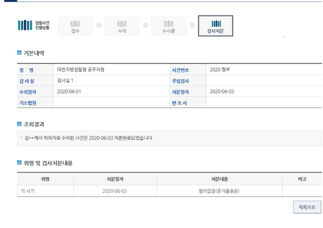Image resolution: width=323 pixels, height=228 pixels.
Task: Click the 접수 step icon
Action: (x=76, y=26)
